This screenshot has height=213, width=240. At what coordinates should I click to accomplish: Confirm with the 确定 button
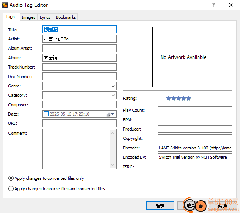click(x=160, y=206)
